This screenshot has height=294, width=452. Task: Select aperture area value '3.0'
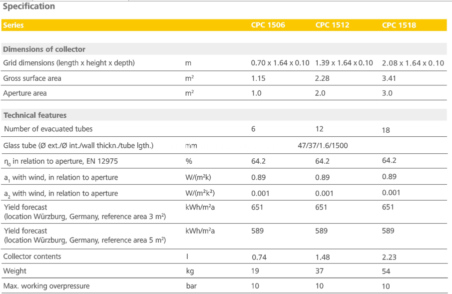click(x=387, y=93)
